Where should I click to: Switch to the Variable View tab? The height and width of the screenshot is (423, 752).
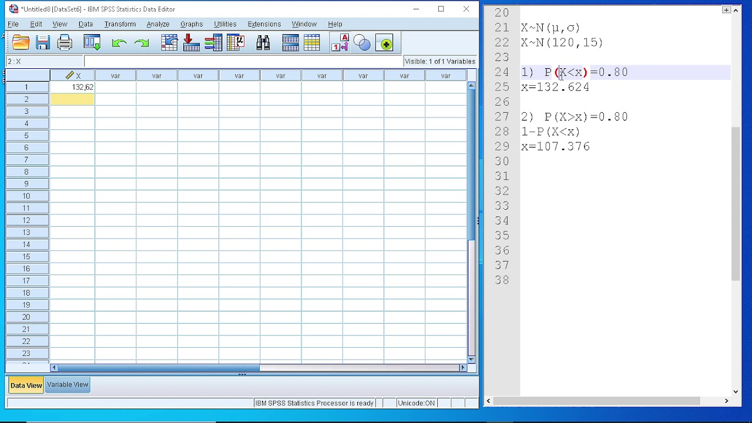[x=68, y=384]
